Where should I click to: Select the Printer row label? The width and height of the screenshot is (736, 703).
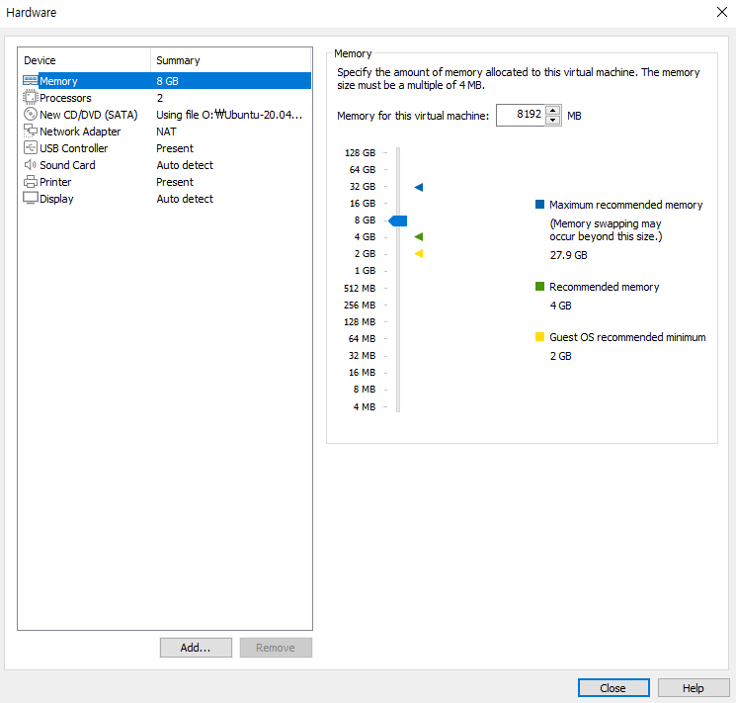point(55,182)
